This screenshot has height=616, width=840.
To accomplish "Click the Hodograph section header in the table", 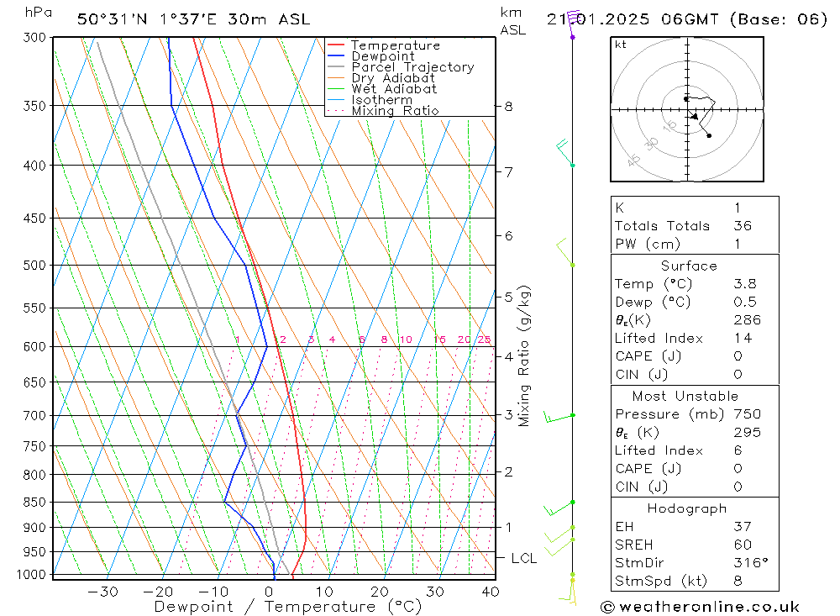I will tap(687, 508).
